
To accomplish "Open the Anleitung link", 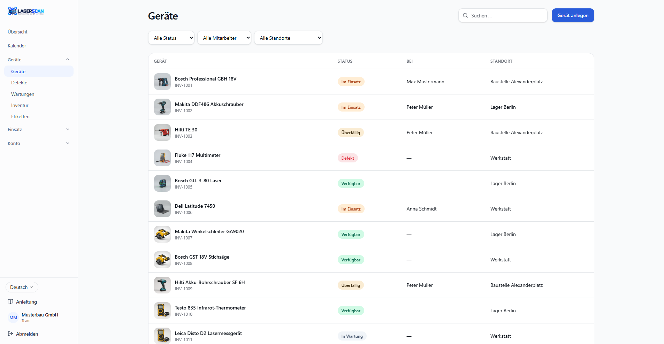I will click(26, 302).
